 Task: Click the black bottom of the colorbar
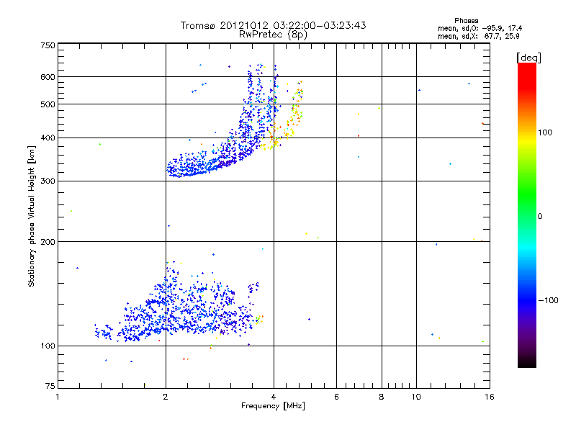527,362
